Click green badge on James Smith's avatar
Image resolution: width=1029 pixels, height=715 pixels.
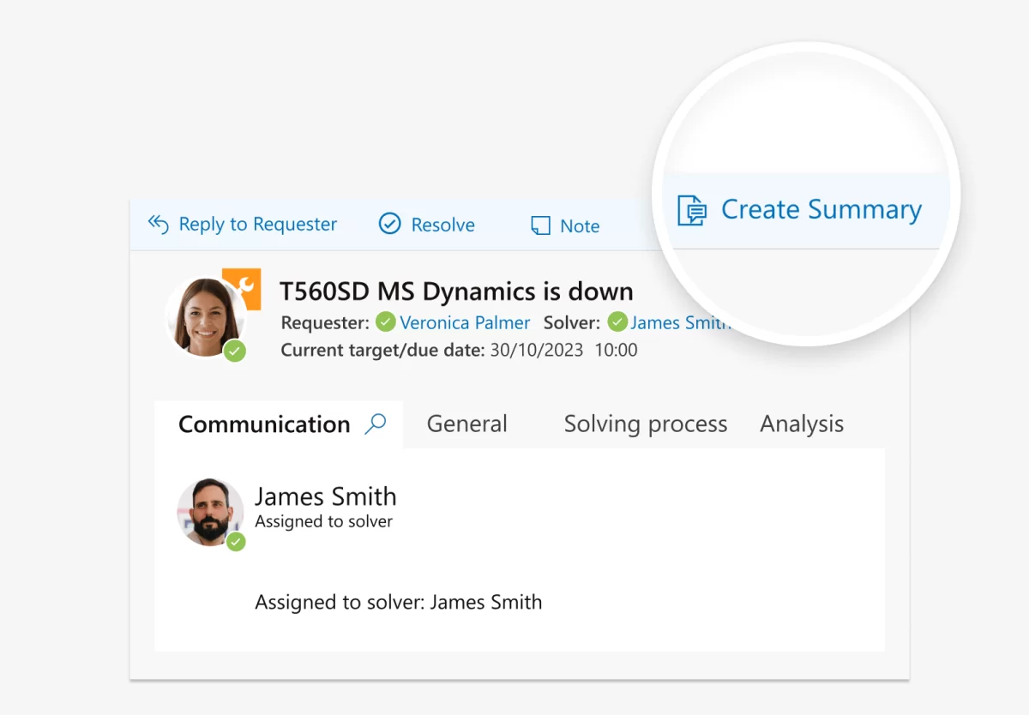[x=236, y=541]
